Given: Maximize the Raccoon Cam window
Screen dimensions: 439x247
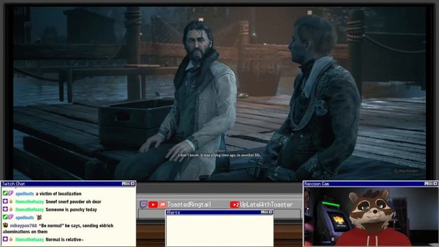Looking at the screenshot, I should coord(430,184).
